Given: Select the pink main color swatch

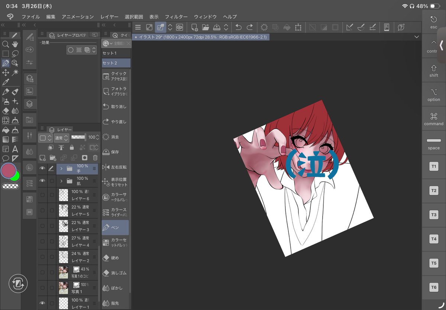Looking at the screenshot, I should [9, 171].
